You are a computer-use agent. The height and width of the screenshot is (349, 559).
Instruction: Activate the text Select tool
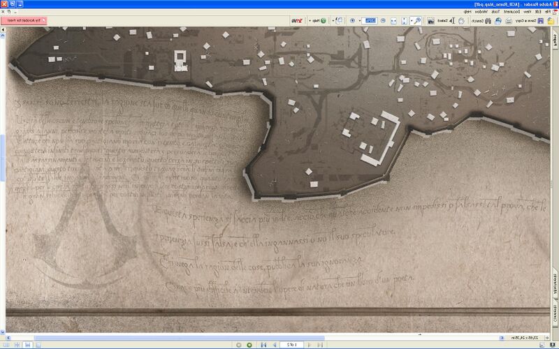(446, 21)
